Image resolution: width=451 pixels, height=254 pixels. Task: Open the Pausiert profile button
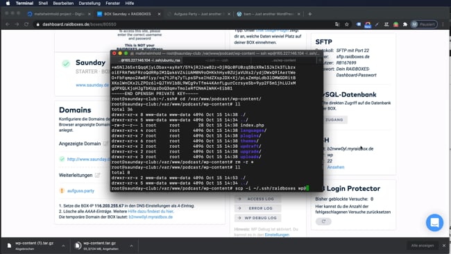click(424, 24)
